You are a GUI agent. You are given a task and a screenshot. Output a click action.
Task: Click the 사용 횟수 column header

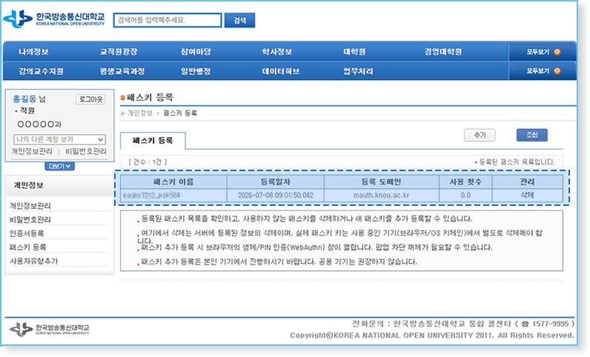[465, 182]
